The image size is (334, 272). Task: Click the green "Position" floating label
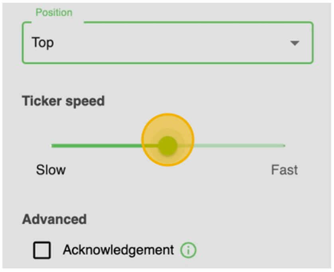coord(54,13)
